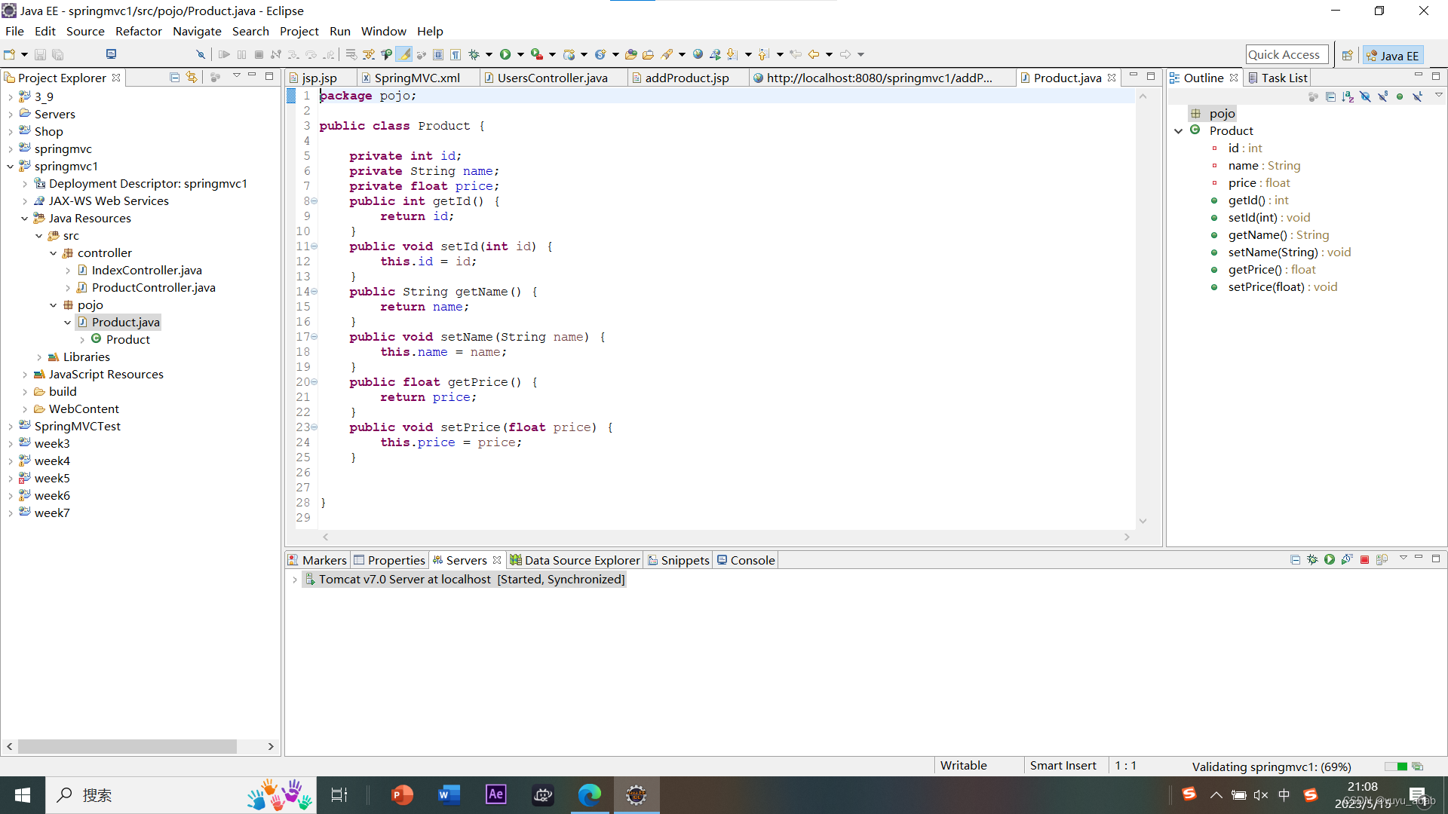Open a new web browser in the toolbar
This screenshot has height=814, width=1448.
tap(698, 54)
